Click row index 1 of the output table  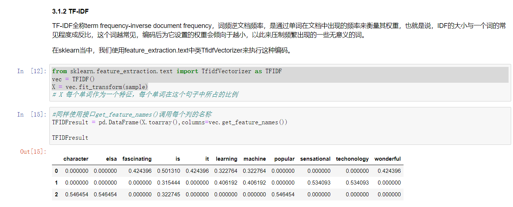coord(56,183)
